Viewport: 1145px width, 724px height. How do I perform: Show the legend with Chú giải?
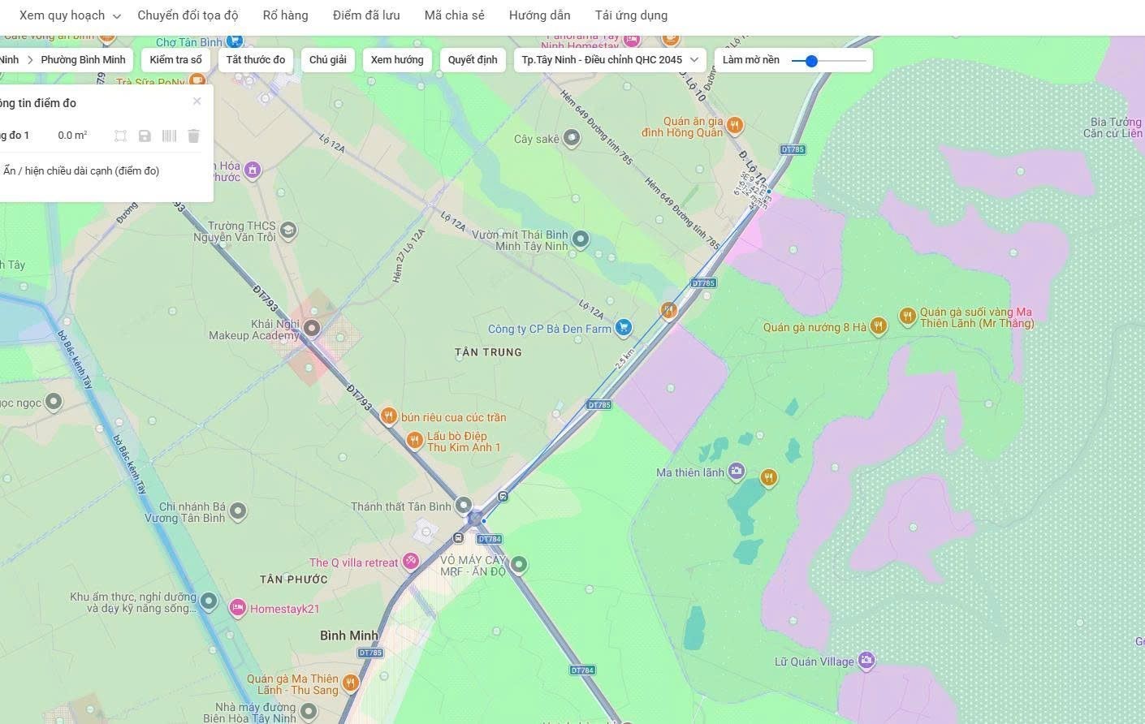(328, 60)
